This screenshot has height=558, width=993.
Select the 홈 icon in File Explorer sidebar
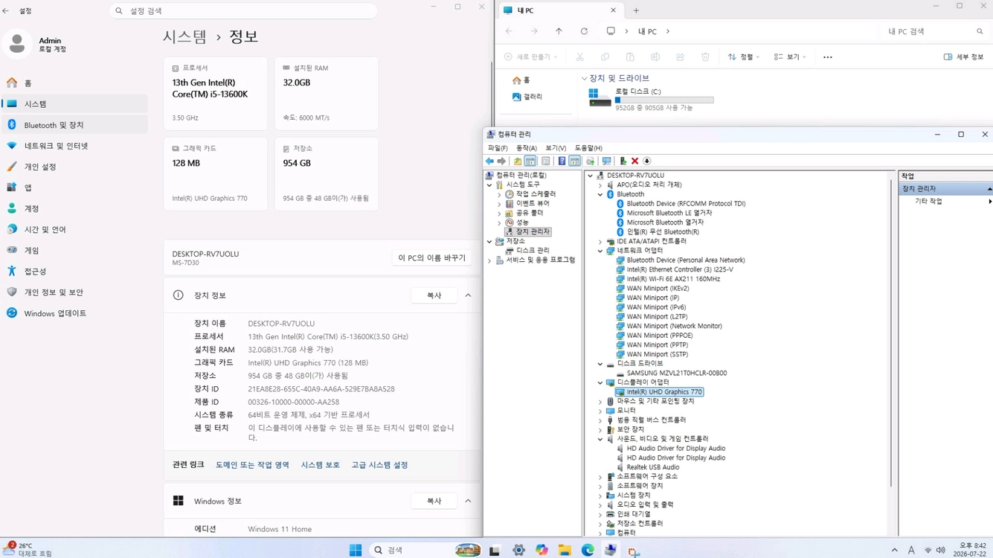click(x=517, y=80)
